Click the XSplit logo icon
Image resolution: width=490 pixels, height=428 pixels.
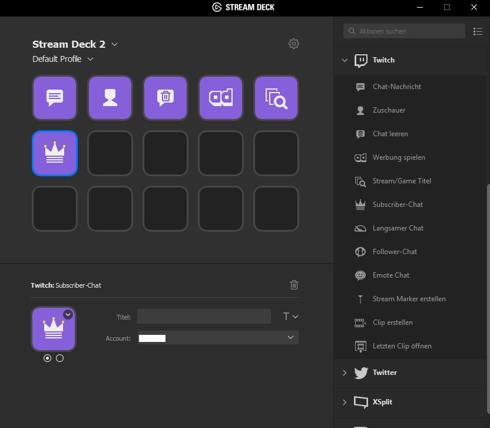click(x=361, y=402)
